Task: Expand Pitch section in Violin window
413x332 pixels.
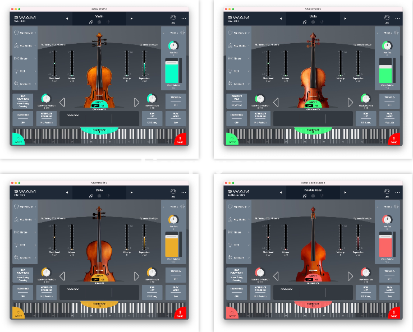Action: (25, 71)
